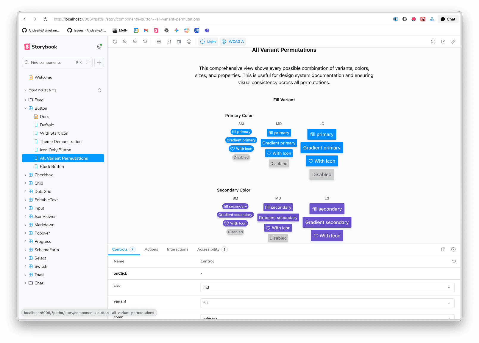Screen dimensions: 479x343
Task: Open the variant dropdown showing fill
Action: click(x=327, y=303)
